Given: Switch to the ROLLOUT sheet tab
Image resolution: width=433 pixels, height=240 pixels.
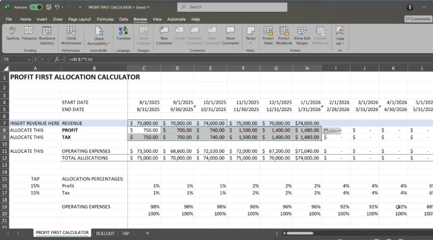Looking at the screenshot, I should (105, 233).
